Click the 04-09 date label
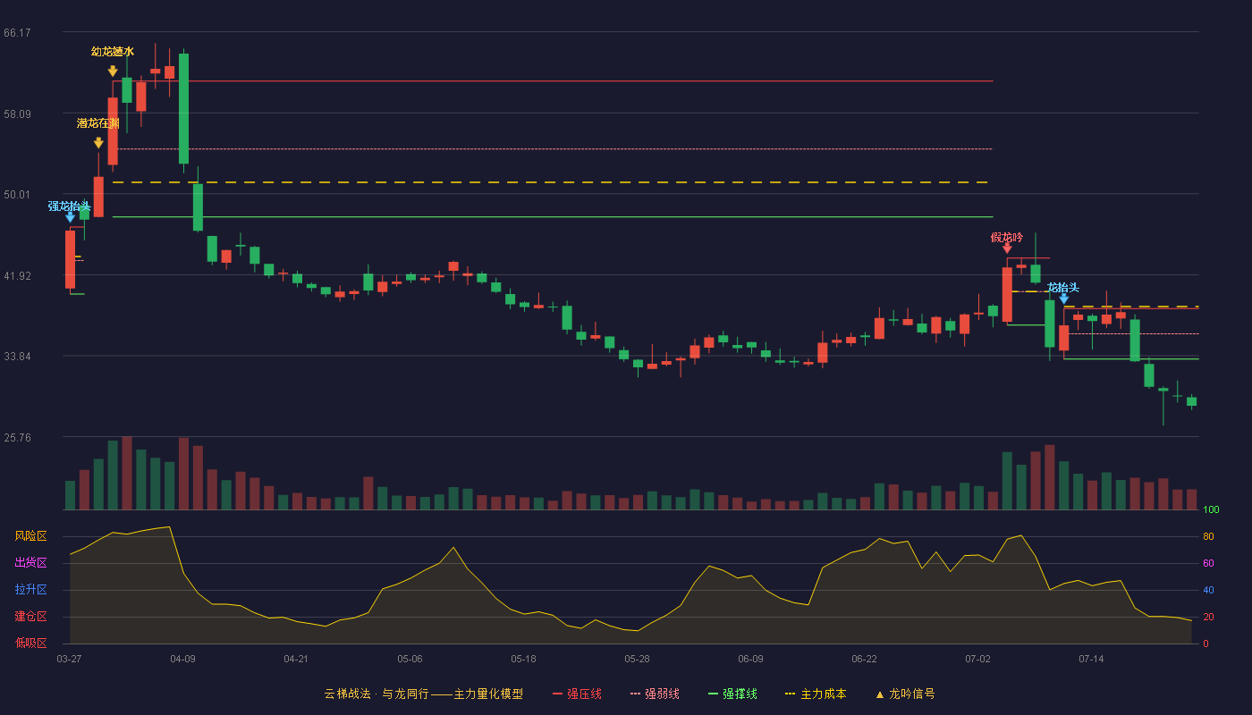 pos(182,659)
